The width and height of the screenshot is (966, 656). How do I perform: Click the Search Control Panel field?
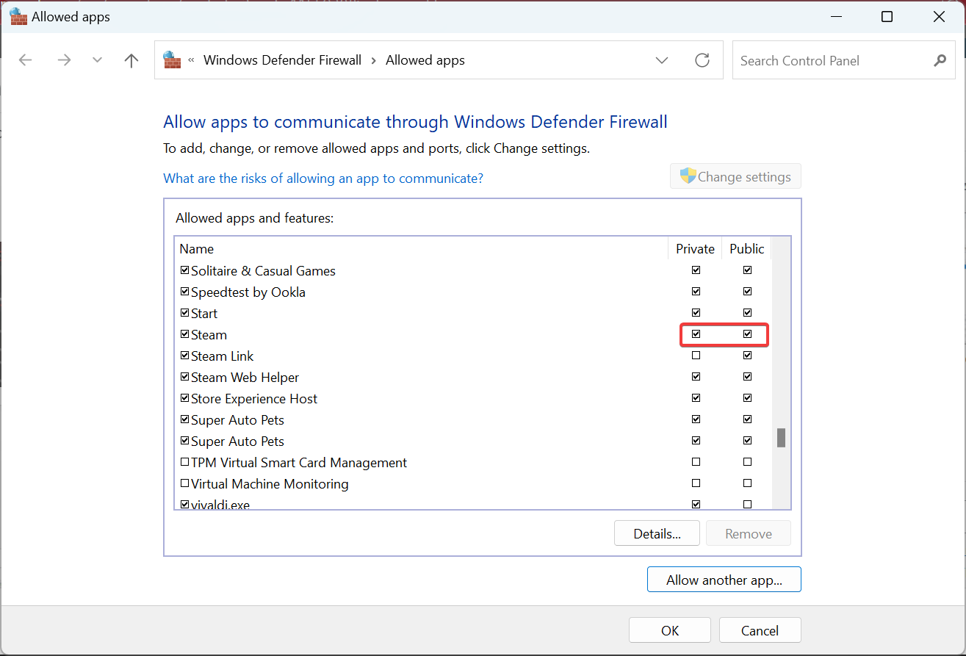pos(830,61)
